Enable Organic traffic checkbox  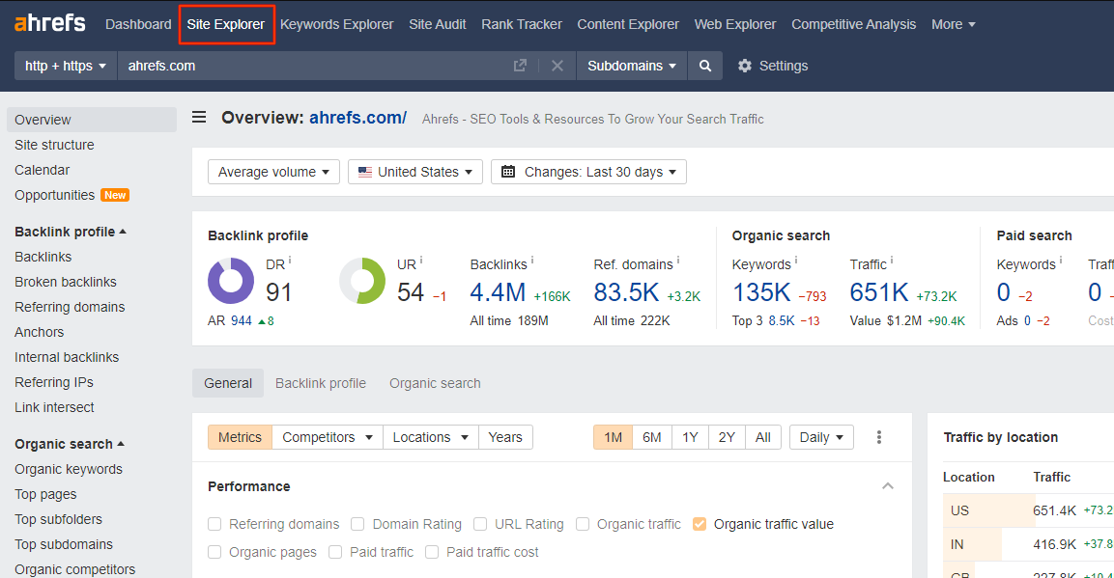click(583, 524)
